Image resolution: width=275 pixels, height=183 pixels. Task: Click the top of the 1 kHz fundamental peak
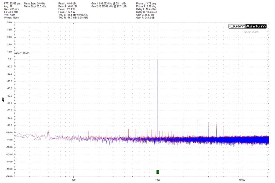click(x=158, y=60)
